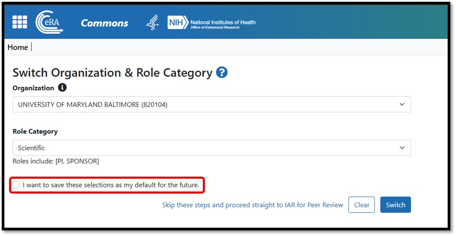Open help for Switch Organization page
This screenshot has height=236, width=456.
pos(222,73)
